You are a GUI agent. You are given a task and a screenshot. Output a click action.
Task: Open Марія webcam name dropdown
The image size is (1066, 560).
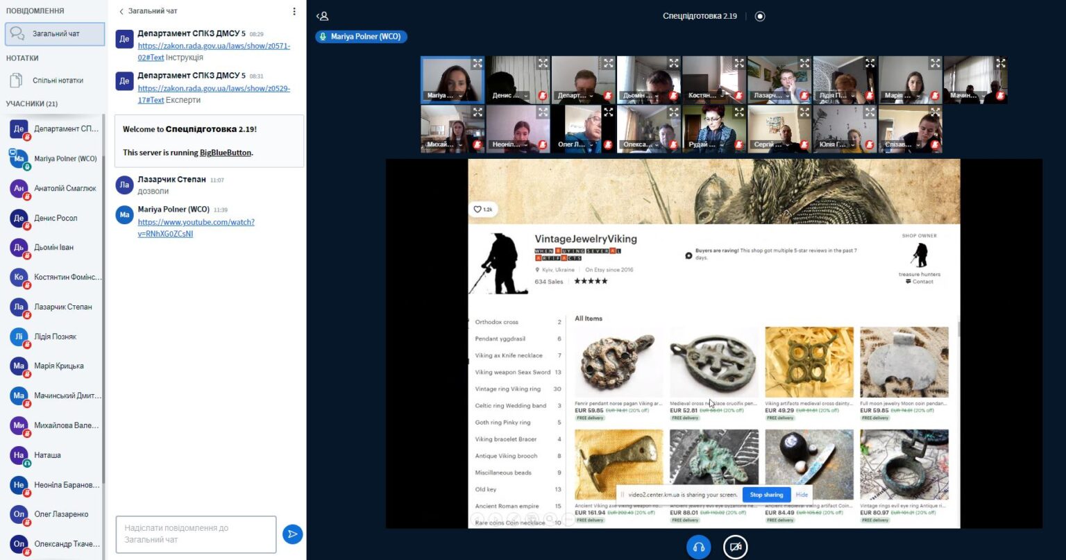[903, 96]
